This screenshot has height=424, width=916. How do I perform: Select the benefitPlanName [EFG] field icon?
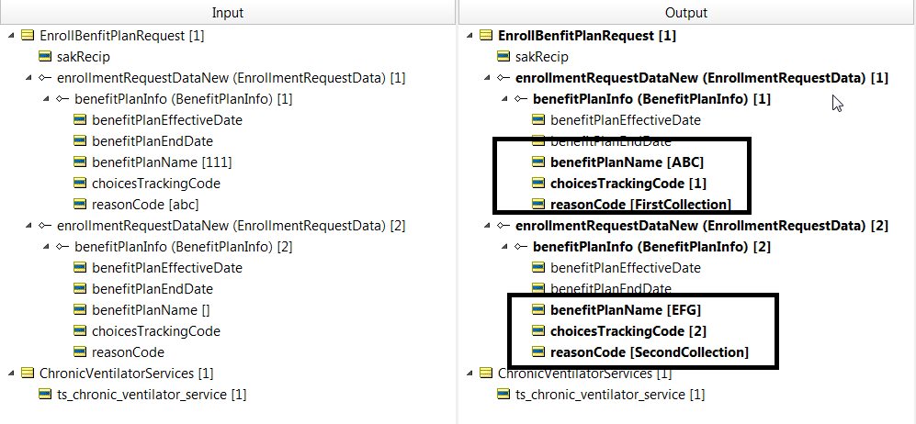coord(538,309)
